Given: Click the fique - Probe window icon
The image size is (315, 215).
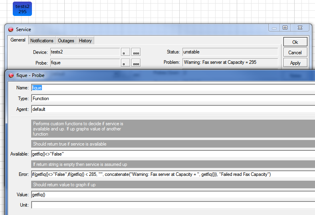Looking at the screenshot, I should (11, 75).
